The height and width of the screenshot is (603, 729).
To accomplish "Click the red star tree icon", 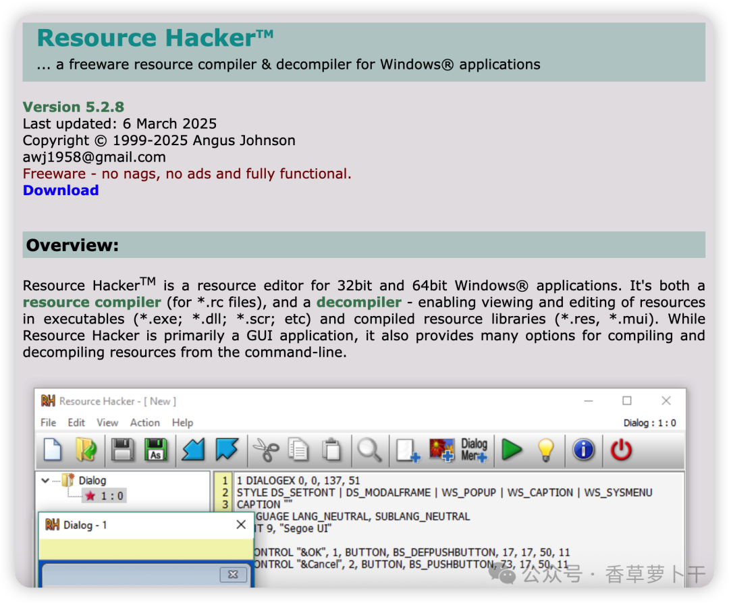I will (90, 496).
